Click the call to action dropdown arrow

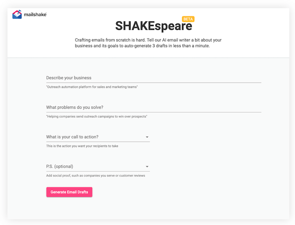click(147, 137)
